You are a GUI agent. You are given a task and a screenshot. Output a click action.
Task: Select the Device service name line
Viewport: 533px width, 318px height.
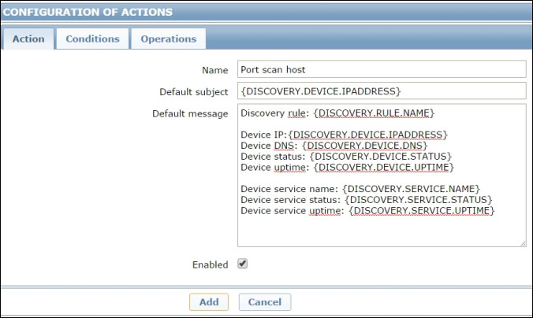pos(360,189)
